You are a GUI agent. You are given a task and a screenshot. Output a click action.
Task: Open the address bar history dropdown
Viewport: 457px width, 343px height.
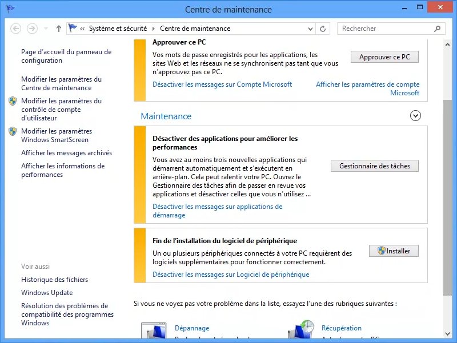pyautogui.click(x=311, y=29)
